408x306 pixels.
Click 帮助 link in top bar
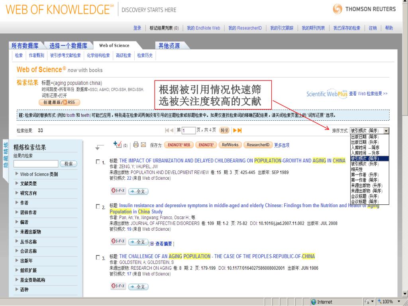[x=389, y=28]
